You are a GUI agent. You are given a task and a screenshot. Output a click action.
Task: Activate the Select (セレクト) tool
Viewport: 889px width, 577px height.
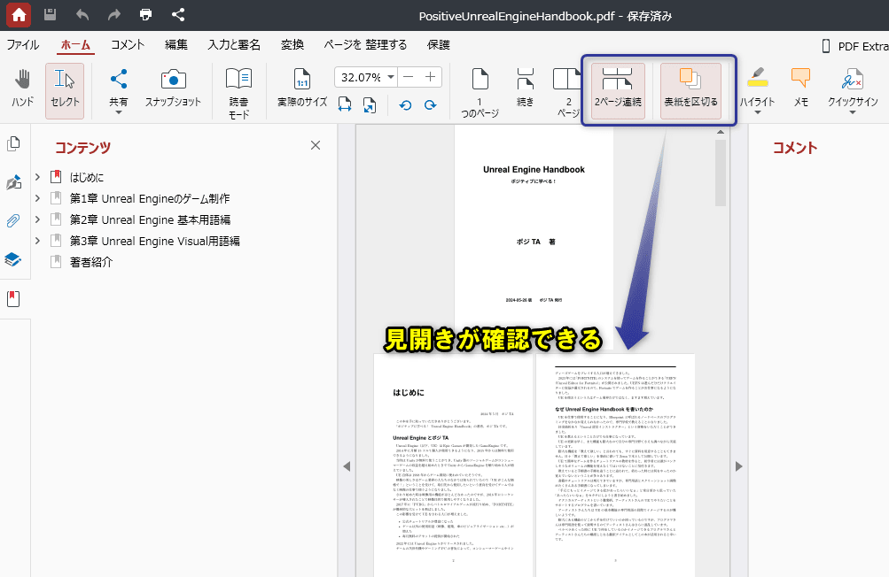tap(65, 90)
